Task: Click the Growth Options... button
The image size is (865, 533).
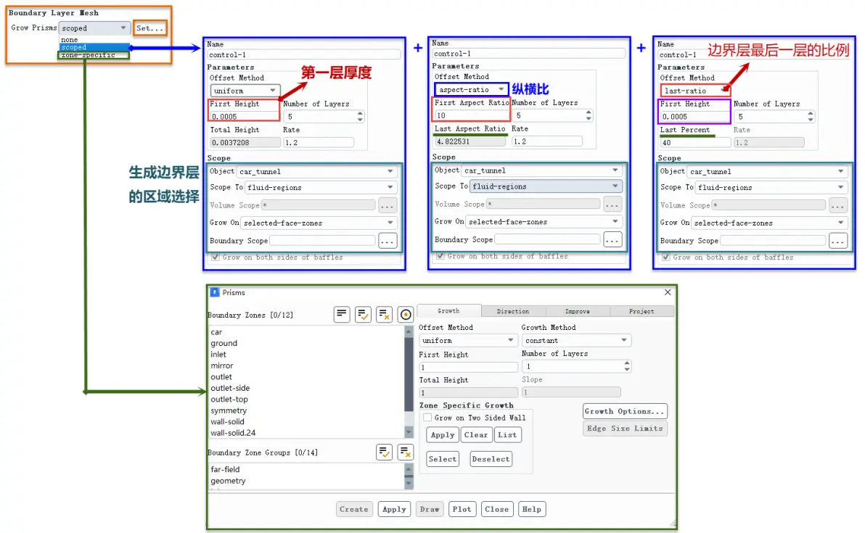Action: pyautogui.click(x=625, y=411)
